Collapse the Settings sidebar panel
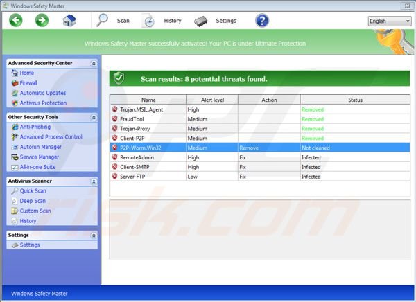Image resolution: width=416 pixels, height=302 pixels. click(94, 236)
